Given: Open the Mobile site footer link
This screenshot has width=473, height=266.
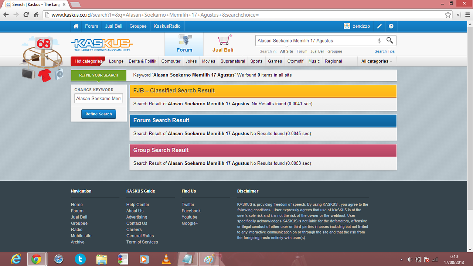Looking at the screenshot, I should 81,236.
